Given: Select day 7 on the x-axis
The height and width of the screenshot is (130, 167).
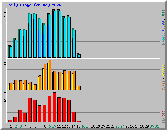Looking at the screenshot, I should 40,126.
